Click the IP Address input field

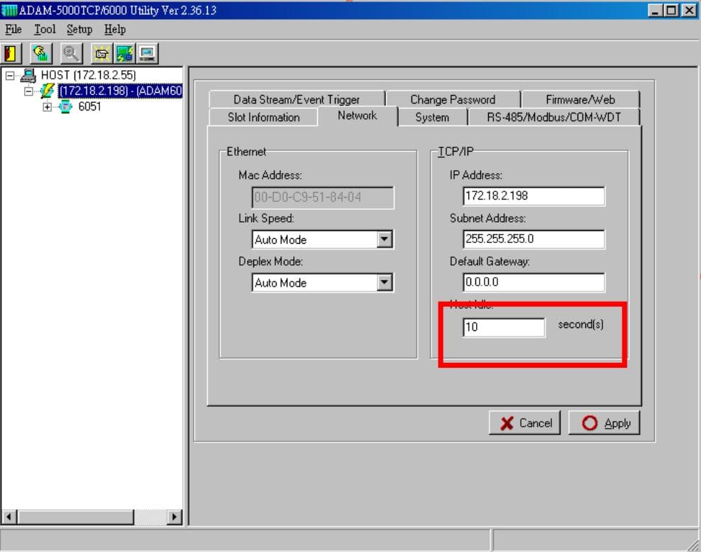(534, 196)
